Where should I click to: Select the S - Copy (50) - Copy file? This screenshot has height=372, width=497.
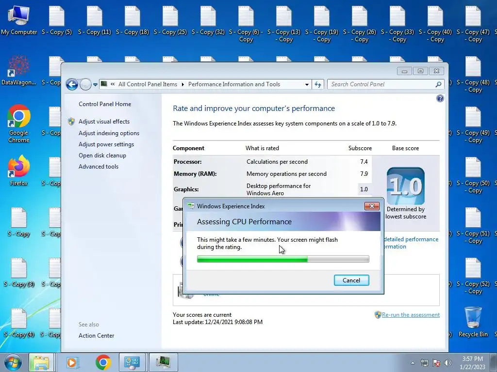[x=473, y=175]
